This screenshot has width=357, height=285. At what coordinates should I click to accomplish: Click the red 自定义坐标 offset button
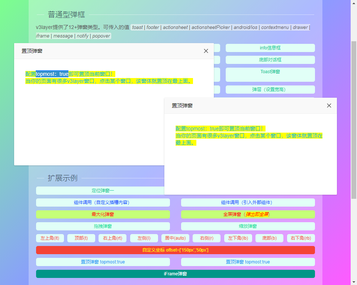point(175,250)
